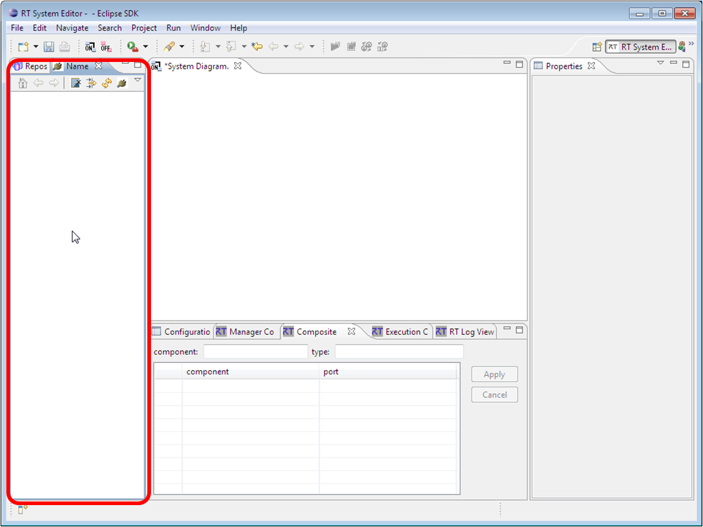Click the main toolbar Back arrow
The width and height of the screenshot is (703, 527).
(273, 46)
